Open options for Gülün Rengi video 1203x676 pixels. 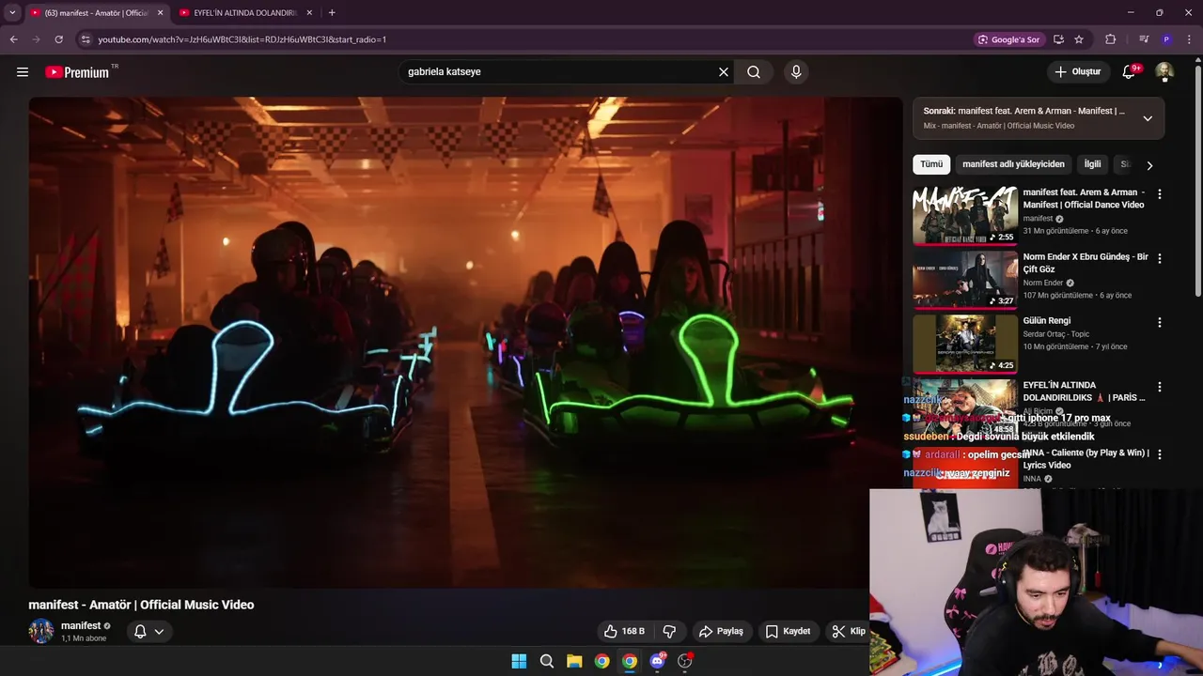[1159, 322]
